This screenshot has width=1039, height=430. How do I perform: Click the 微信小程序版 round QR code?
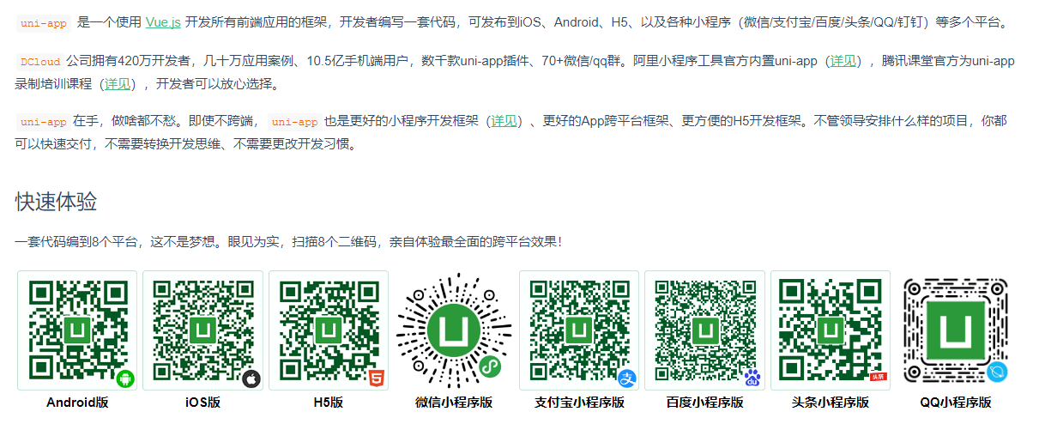454,331
